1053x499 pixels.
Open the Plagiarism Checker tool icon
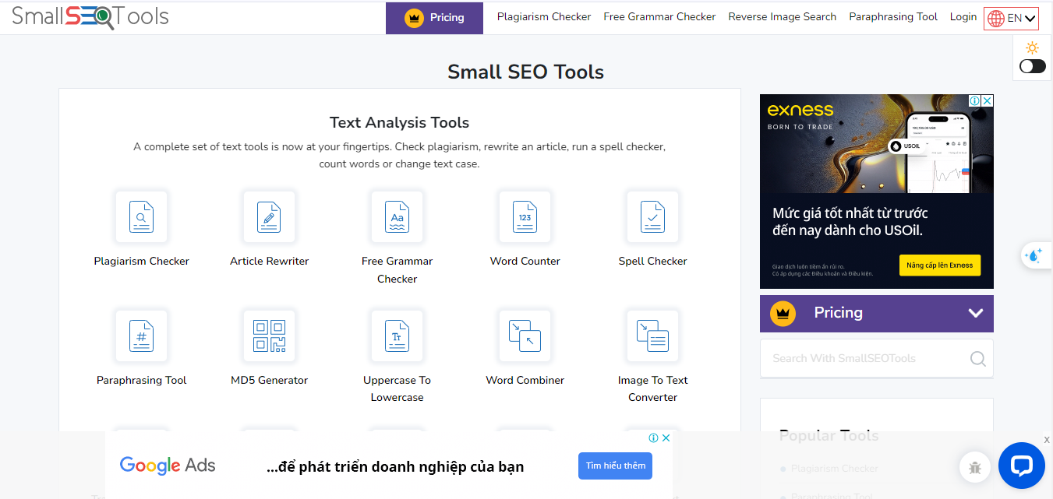pyautogui.click(x=141, y=217)
